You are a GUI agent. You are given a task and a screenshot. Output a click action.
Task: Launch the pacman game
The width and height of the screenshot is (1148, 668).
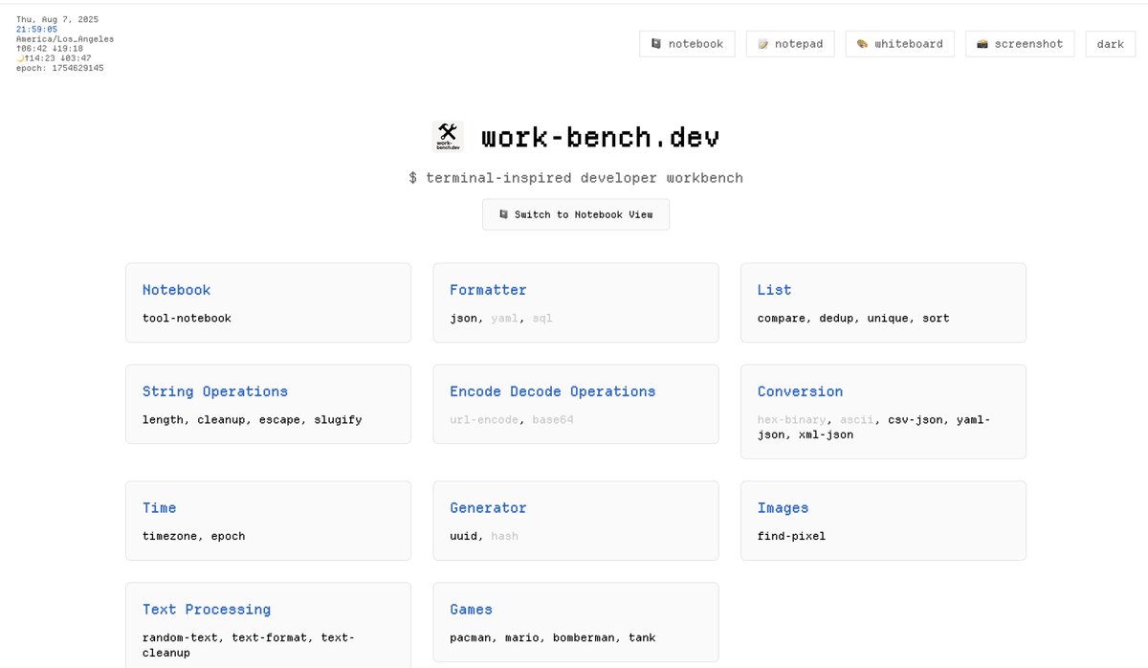[x=471, y=637]
